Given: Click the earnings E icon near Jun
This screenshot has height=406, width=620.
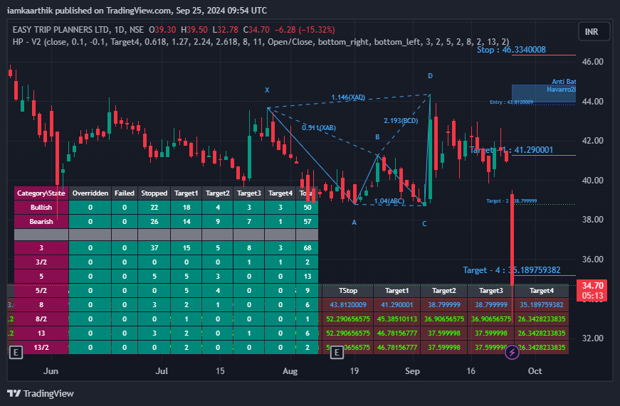Looking at the screenshot, I should click(x=16, y=352).
